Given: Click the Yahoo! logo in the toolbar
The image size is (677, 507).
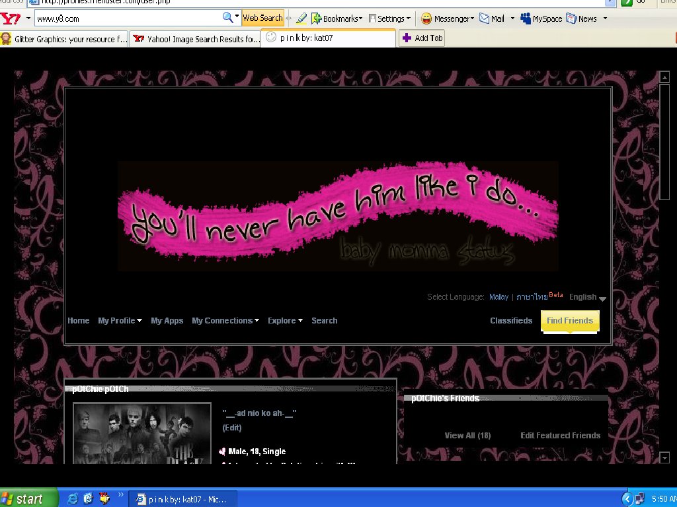Looking at the screenshot, I should 11,18.
